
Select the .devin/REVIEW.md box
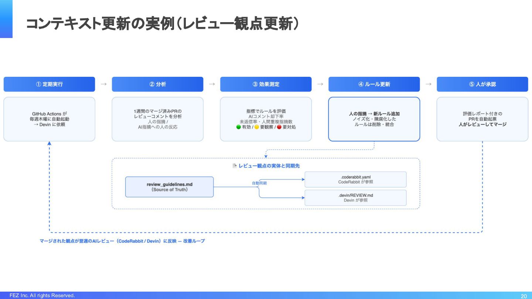click(x=355, y=197)
